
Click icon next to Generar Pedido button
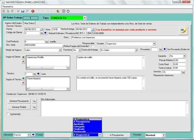[x=34, y=107]
